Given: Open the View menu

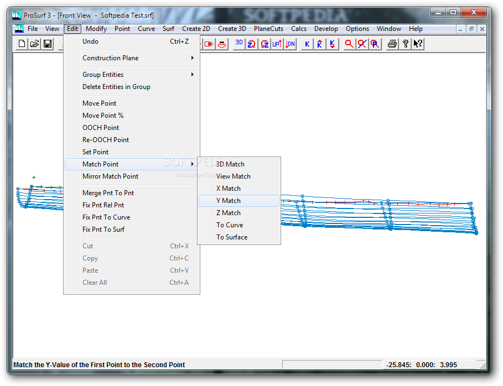Looking at the screenshot, I should [52, 29].
